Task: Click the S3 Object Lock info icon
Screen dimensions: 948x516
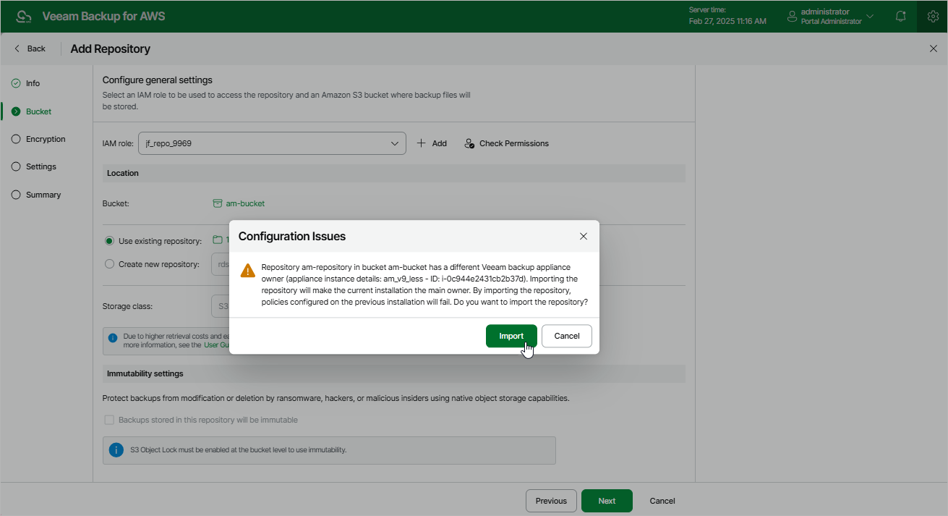Action: (116, 450)
